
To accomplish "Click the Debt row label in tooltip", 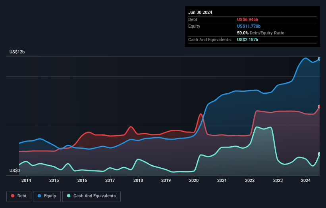I will (x=193, y=19).
